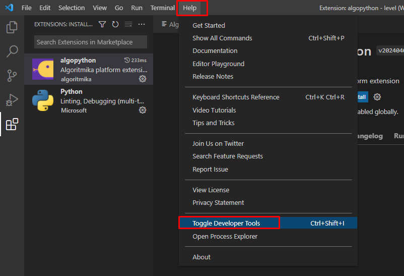This screenshot has height=276, width=404.
Task: Click the filter extensions funnel icon
Action: (x=102, y=24)
